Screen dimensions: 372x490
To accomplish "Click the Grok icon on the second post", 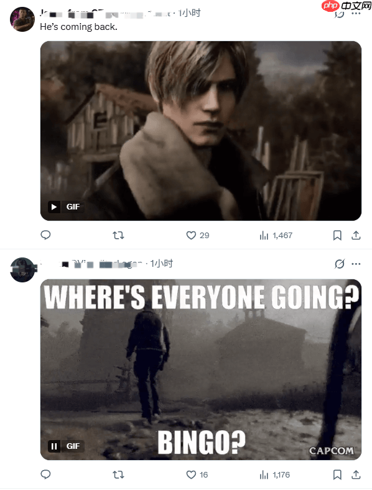I will (339, 264).
